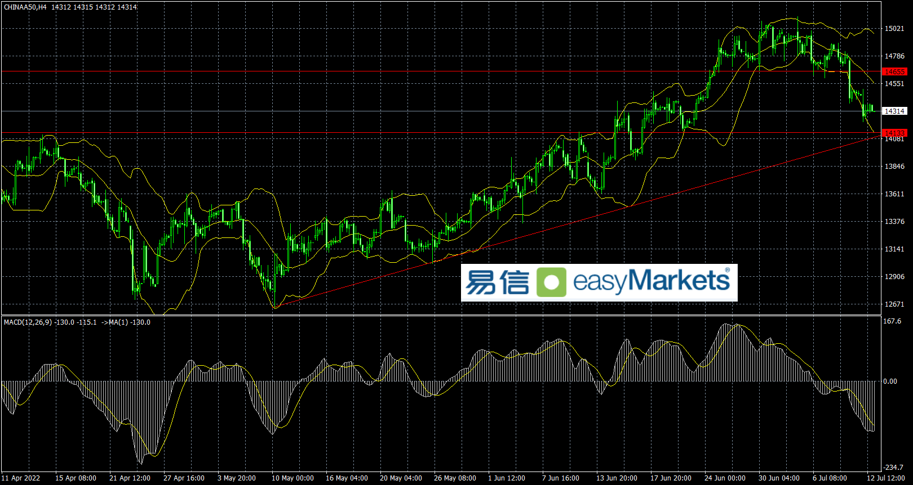Click the 12671 price axis value
The height and width of the screenshot is (485, 913).
coord(894,304)
